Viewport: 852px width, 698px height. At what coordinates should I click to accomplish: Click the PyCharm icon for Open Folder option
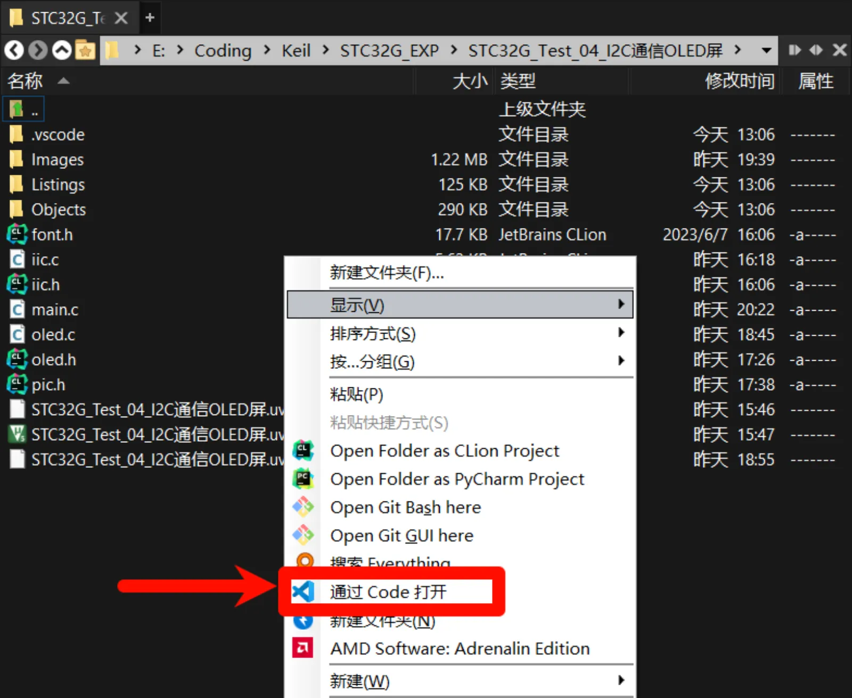pos(302,478)
